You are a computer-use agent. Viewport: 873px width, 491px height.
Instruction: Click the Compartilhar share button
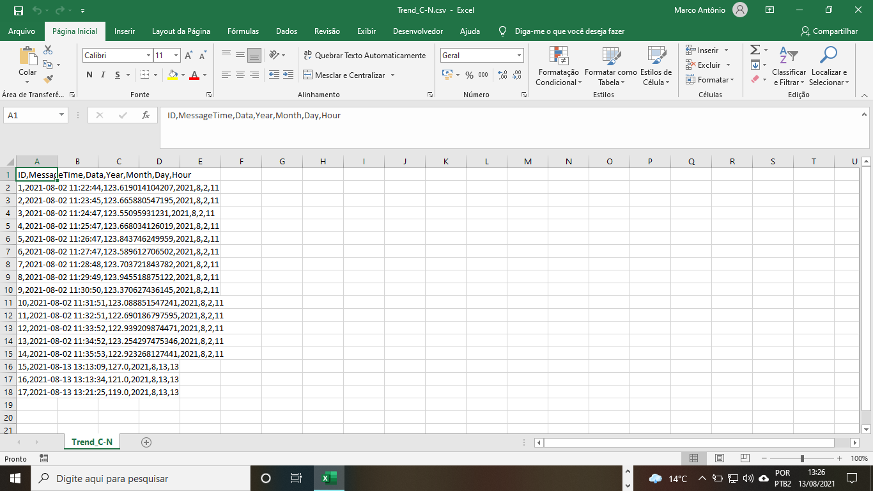(x=829, y=31)
